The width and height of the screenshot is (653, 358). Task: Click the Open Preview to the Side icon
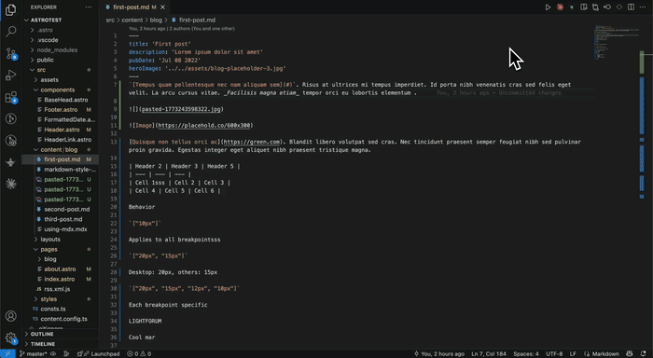pos(584,7)
